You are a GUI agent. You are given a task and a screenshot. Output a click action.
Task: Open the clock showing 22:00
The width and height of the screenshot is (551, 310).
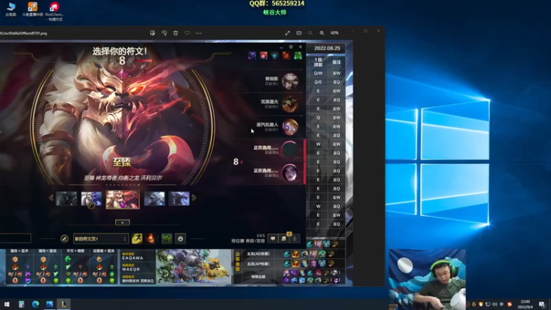click(x=526, y=304)
